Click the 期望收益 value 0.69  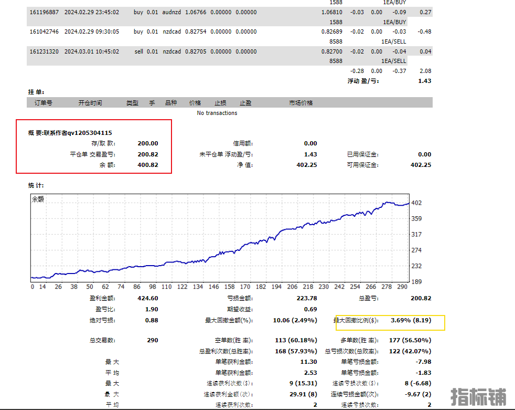click(310, 309)
